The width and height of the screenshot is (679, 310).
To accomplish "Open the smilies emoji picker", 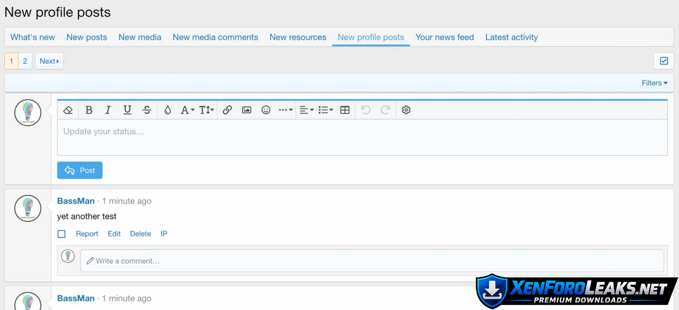I will 266,110.
